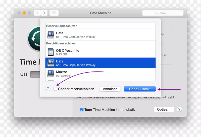Open the Time Machine window help button

(x=179, y=109)
